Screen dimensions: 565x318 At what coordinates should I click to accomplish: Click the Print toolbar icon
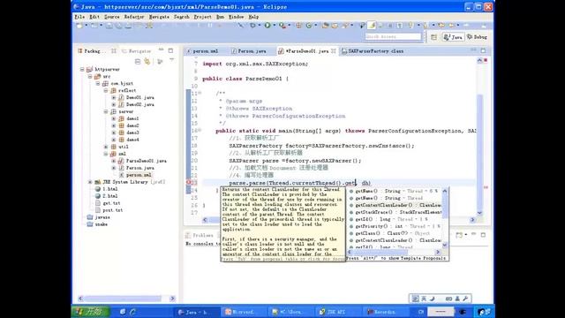point(128,26)
